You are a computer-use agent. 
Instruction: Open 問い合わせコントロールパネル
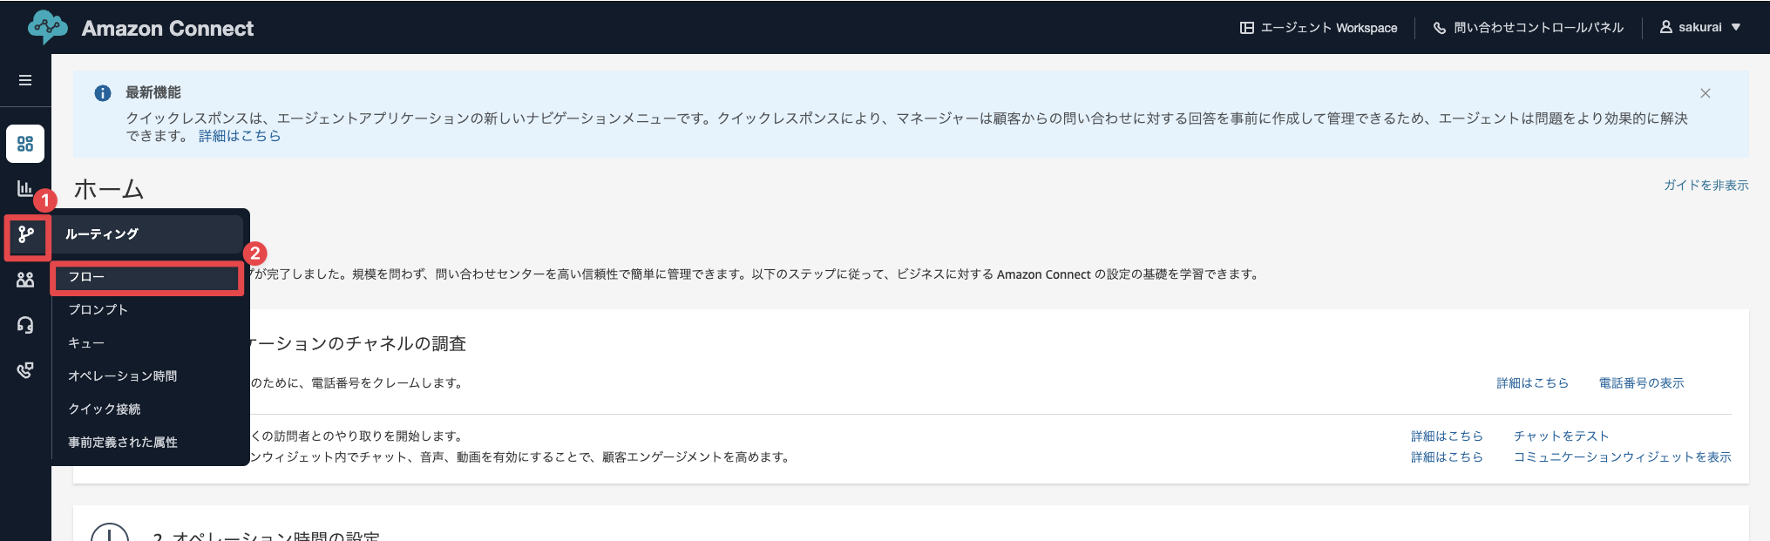click(x=1529, y=28)
